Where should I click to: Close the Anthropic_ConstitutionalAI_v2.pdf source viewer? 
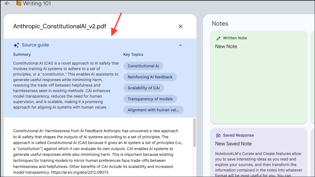(180, 26)
